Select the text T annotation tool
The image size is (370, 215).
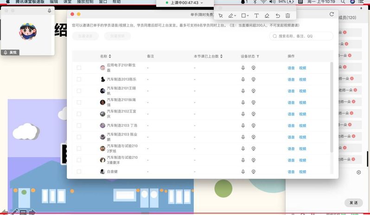pos(256,16)
